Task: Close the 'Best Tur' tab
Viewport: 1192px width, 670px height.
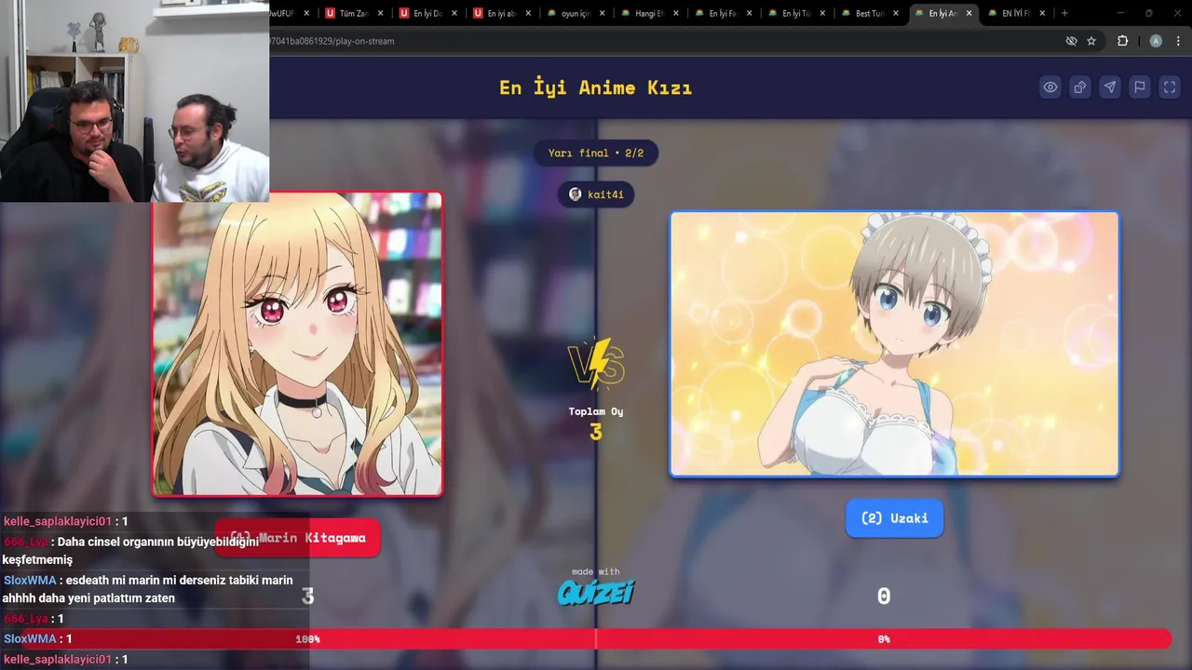Action: point(896,13)
